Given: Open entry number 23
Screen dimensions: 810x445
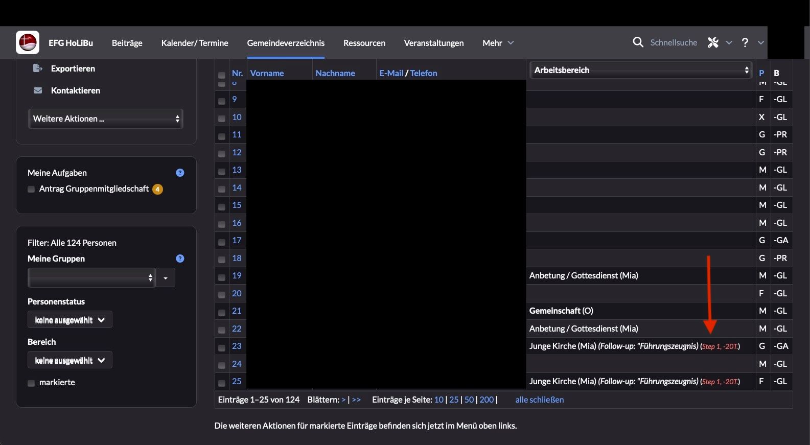Looking at the screenshot, I should tap(237, 346).
